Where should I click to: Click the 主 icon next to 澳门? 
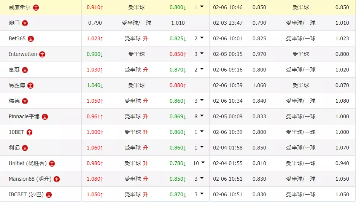pos(25,23)
